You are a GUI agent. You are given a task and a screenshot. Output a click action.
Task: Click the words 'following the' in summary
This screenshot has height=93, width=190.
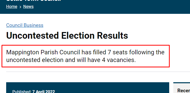[147, 53]
